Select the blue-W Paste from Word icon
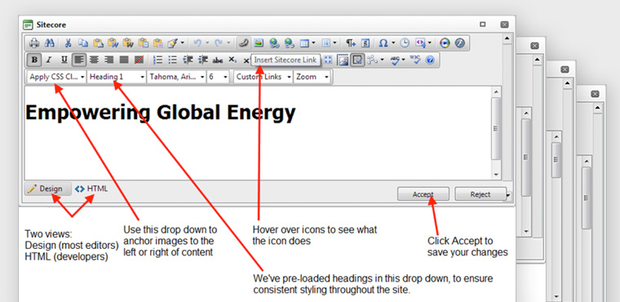 click(113, 42)
